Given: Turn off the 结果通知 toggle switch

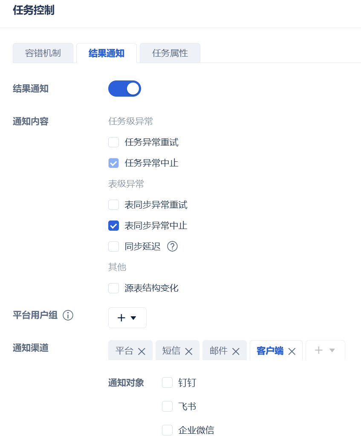Looking at the screenshot, I should 124,89.
